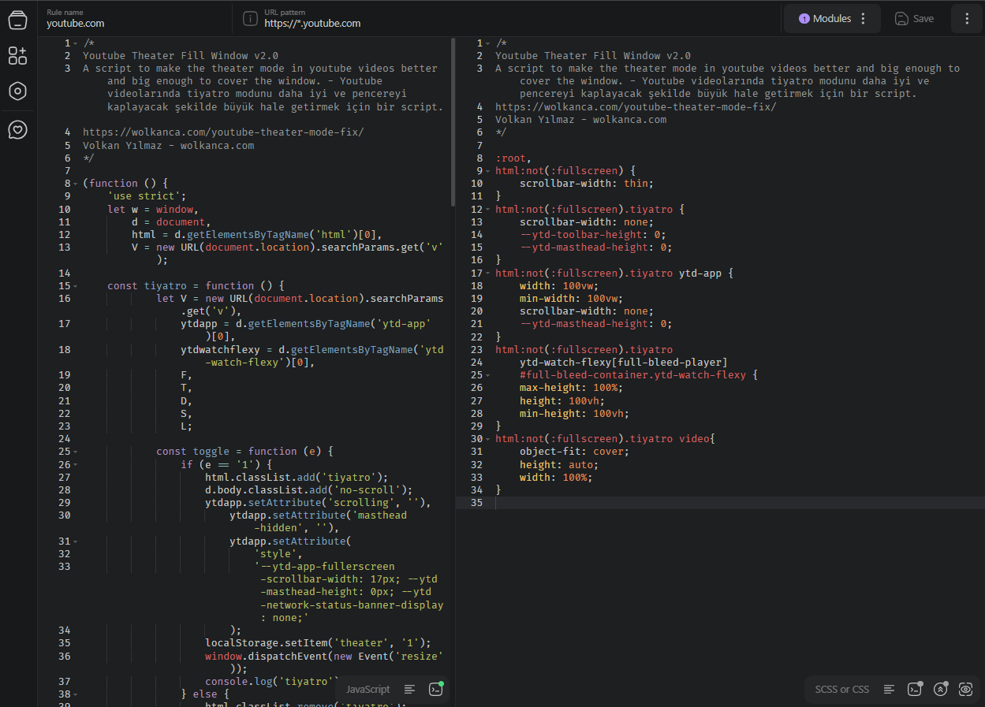Open the console icon with green dot beside JavaScript
Screen dimensions: 985x707
coord(435,689)
